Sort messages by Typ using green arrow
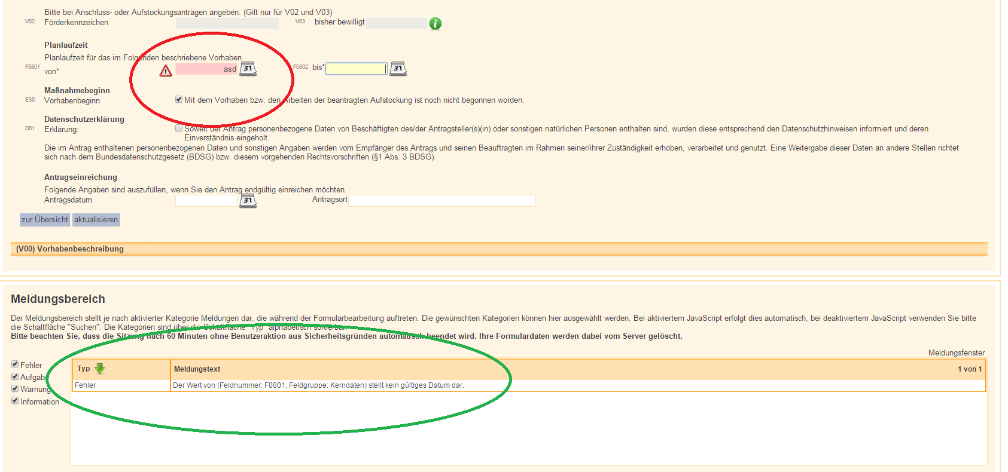Screen dimensions: 1008x472 coord(100,369)
